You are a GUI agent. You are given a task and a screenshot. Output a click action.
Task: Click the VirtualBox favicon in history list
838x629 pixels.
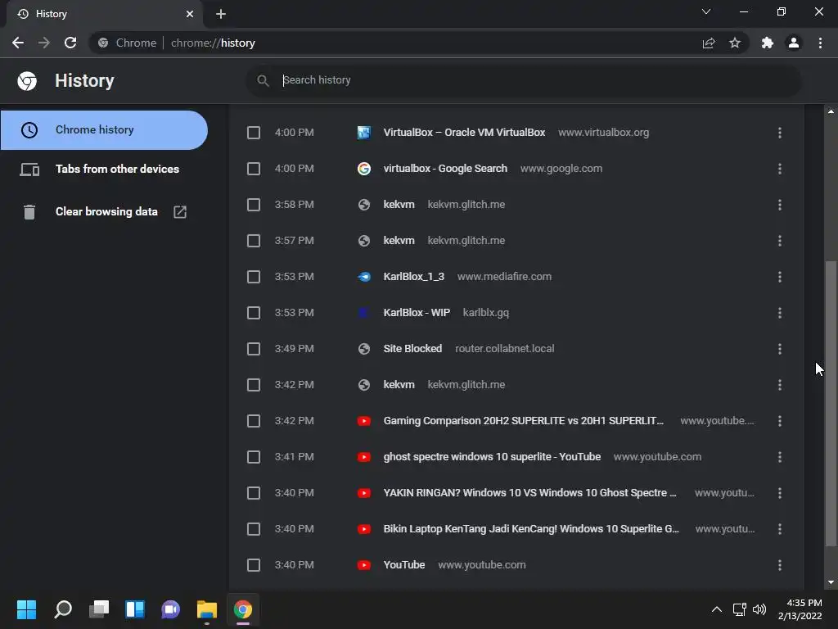[364, 132]
